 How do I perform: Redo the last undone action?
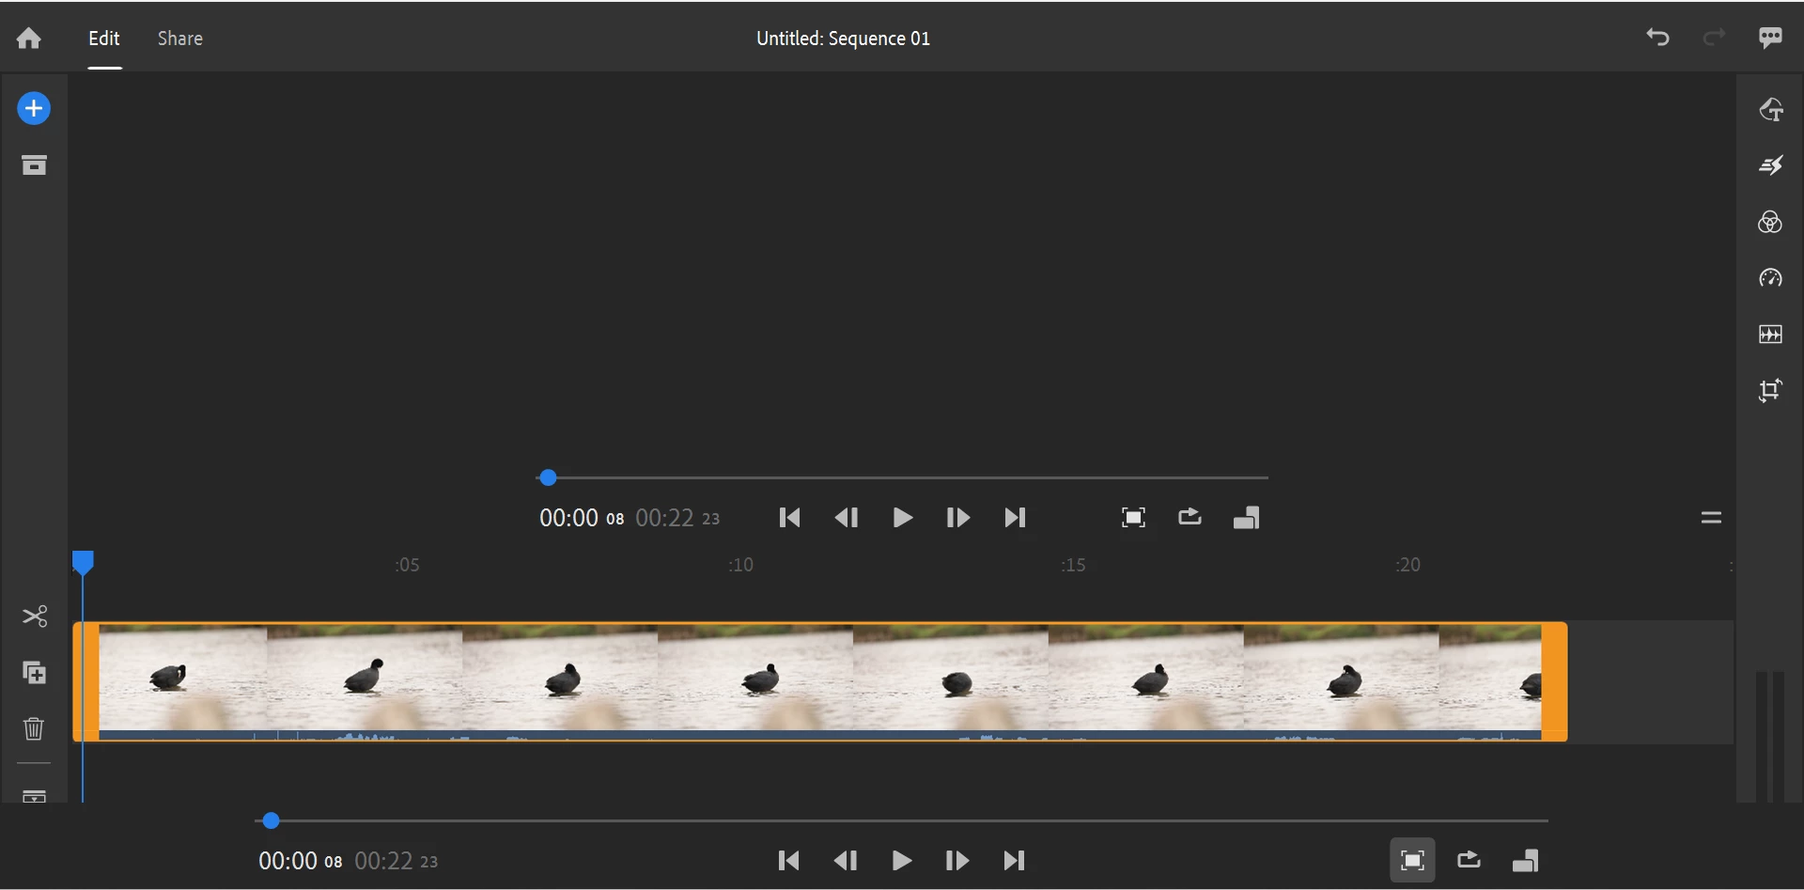tap(1714, 38)
